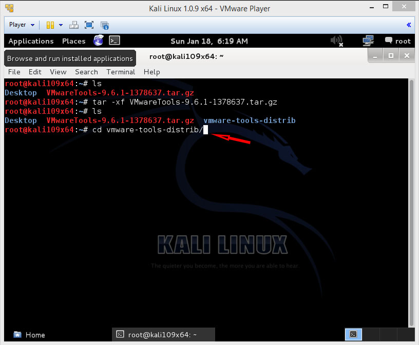Click the VMware Player app icon in title bar
The image size is (419, 345).
[9, 8]
